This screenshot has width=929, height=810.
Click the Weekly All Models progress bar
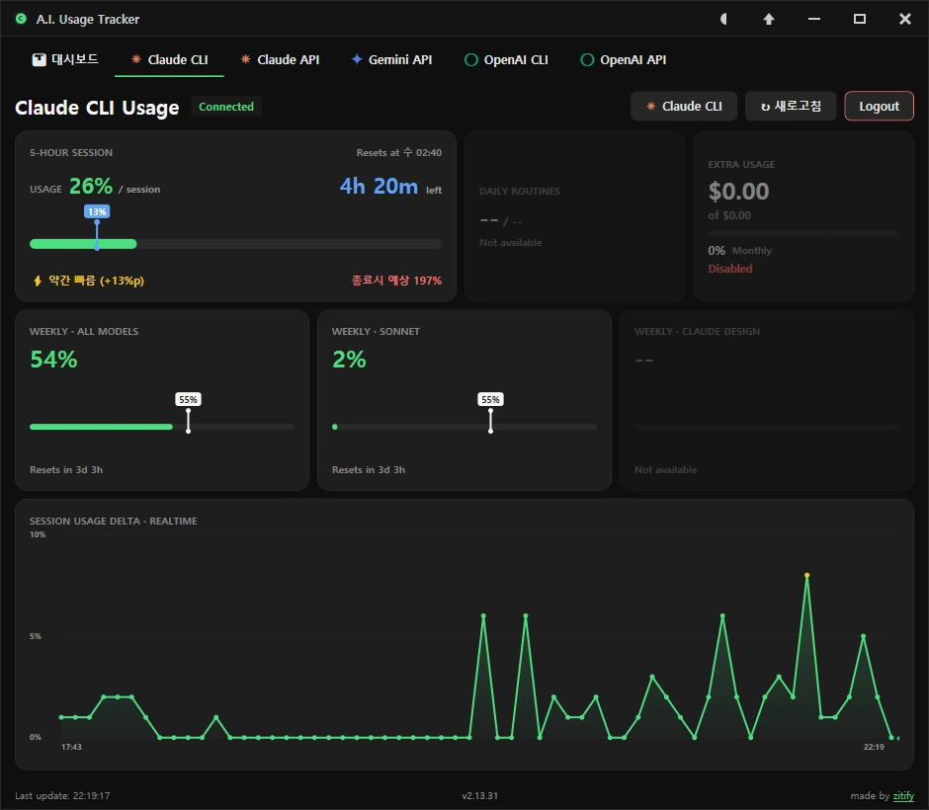[x=162, y=427]
